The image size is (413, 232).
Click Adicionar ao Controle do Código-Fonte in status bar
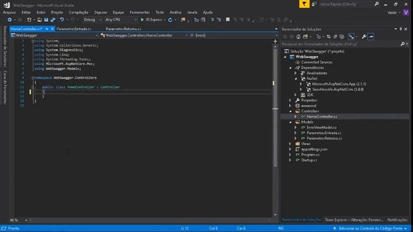click(x=370, y=229)
